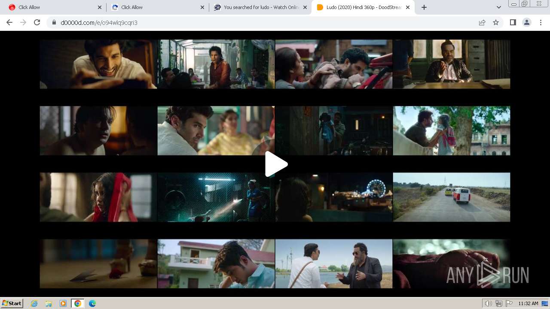Close the first Click Allow tab
Viewport: 550px width, 309px height.
(x=100, y=7)
